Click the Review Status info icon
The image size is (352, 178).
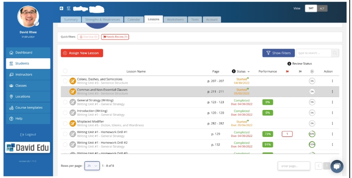coord(289,64)
